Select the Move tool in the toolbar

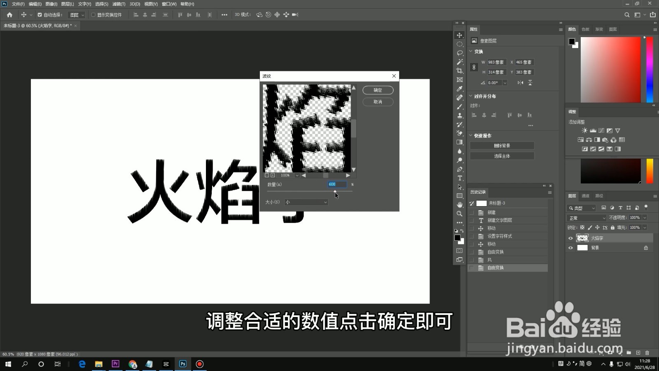(459, 35)
